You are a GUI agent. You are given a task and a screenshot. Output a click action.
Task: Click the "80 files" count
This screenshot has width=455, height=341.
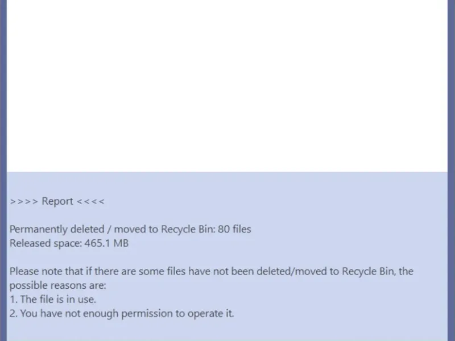(x=234, y=230)
